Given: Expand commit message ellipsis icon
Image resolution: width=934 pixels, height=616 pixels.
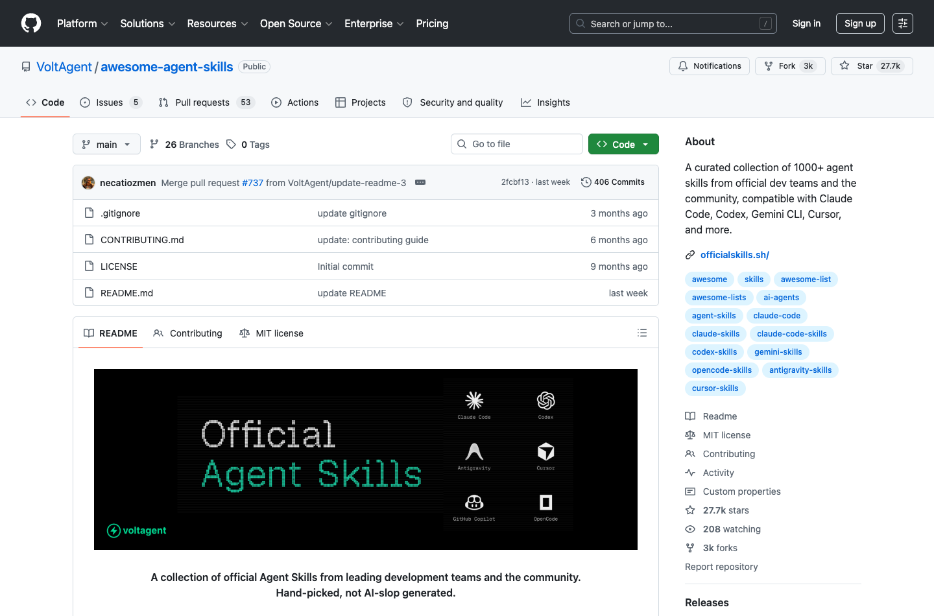Looking at the screenshot, I should [x=420, y=182].
